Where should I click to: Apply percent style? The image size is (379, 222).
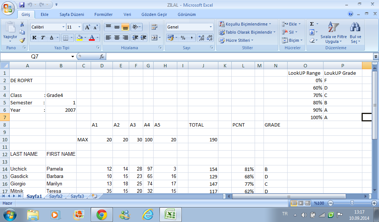[183, 38]
